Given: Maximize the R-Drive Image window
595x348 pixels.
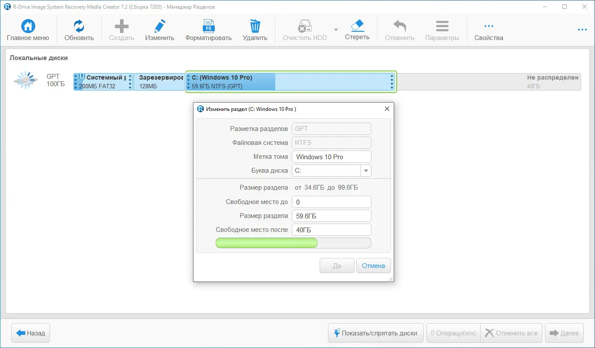Looking at the screenshot, I should (x=565, y=7).
